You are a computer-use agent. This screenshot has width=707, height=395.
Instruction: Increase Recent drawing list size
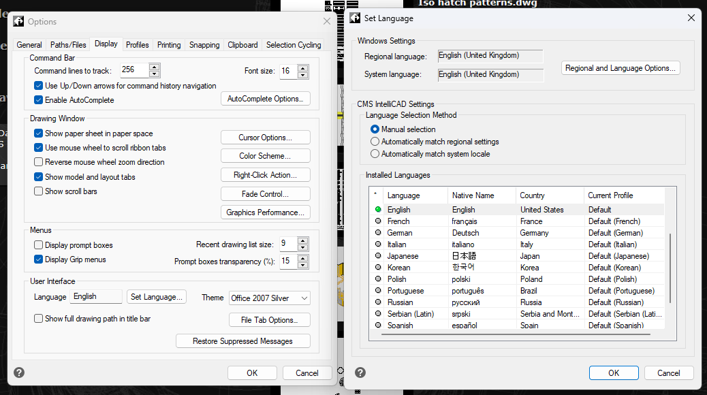[x=303, y=241]
